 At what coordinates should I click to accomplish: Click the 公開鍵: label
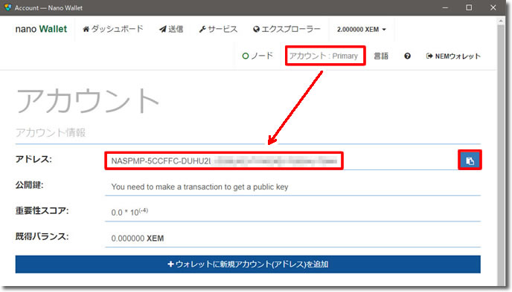click(29, 185)
